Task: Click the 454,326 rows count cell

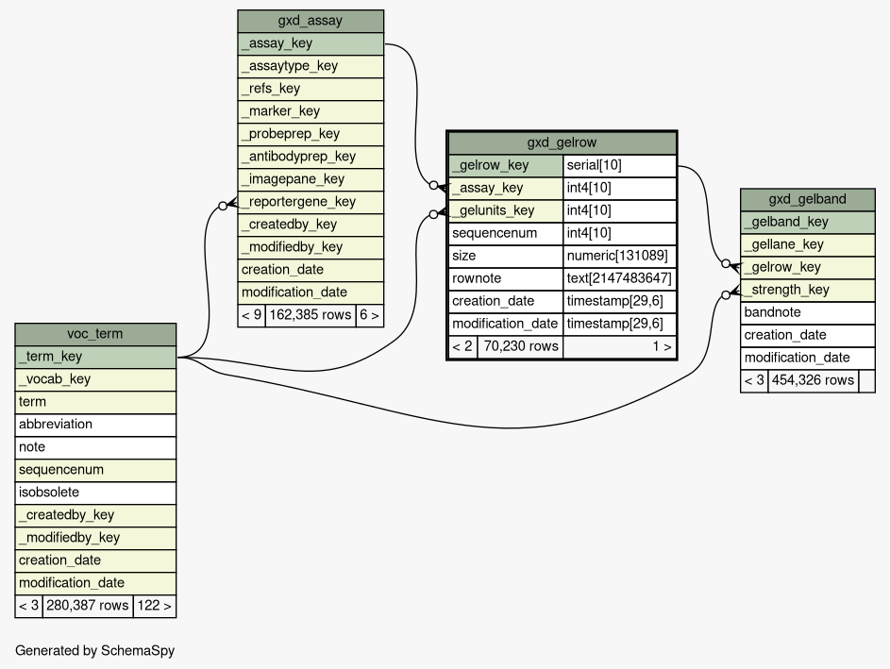Action: click(x=812, y=381)
